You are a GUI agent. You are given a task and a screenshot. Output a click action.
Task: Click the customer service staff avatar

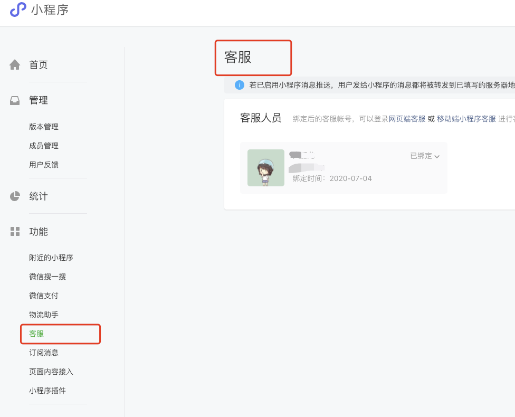tap(266, 168)
